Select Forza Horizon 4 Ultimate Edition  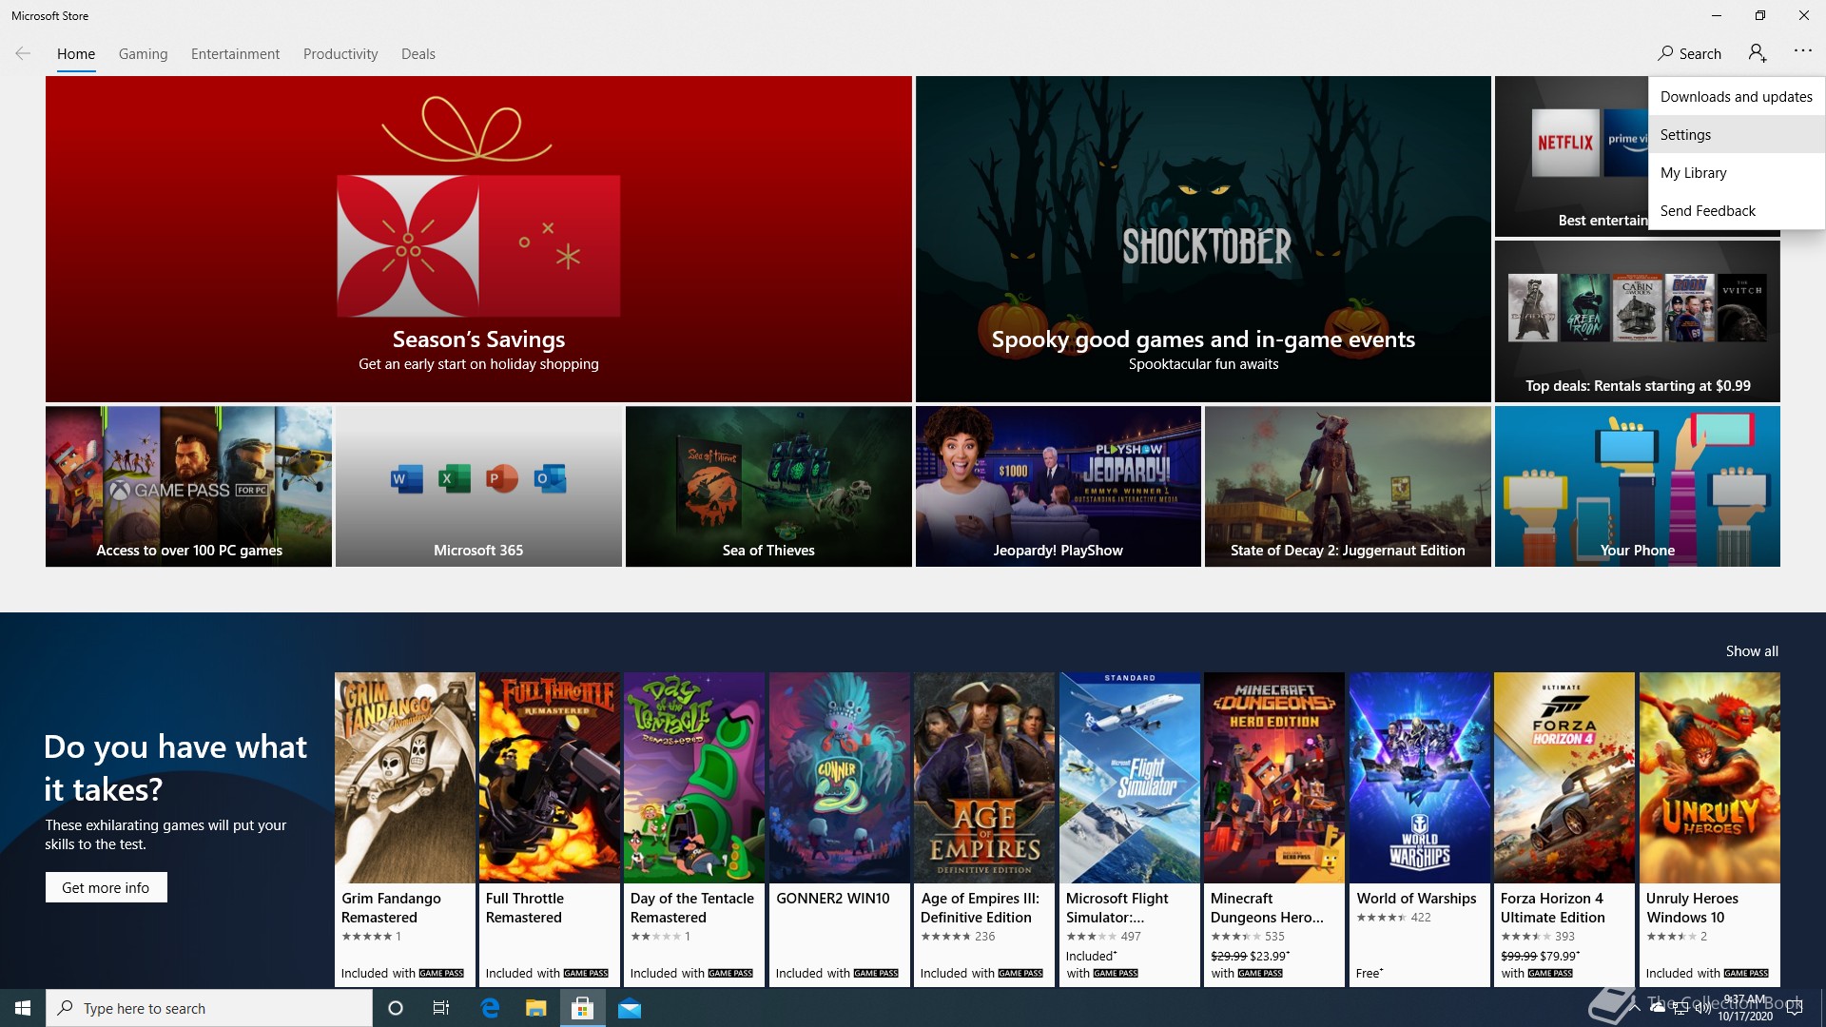click(x=1564, y=829)
